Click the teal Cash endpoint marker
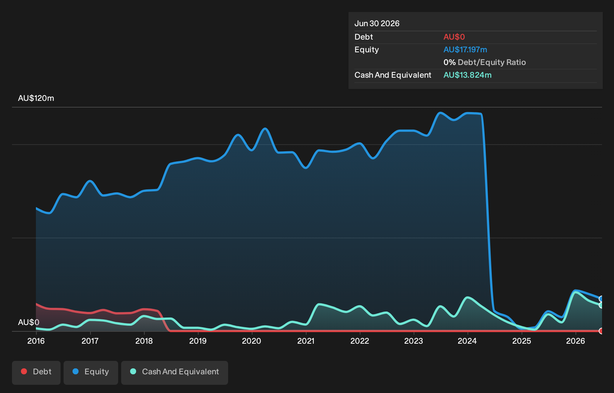Viewport: 614px width, 393px height. [601, 305]
